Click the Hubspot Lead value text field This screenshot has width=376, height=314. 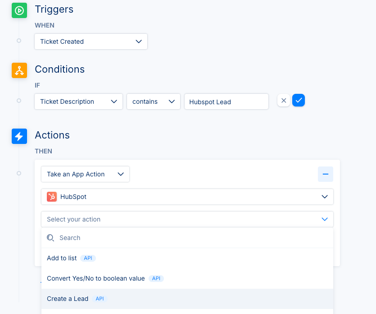click(227, 102)
